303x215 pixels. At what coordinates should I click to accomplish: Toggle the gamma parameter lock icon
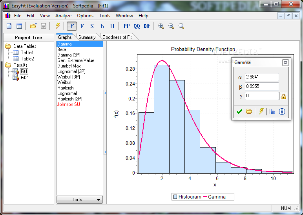click(x=283, y=97)
